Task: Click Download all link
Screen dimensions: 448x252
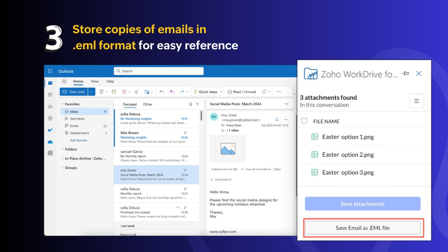Action: 221,180
